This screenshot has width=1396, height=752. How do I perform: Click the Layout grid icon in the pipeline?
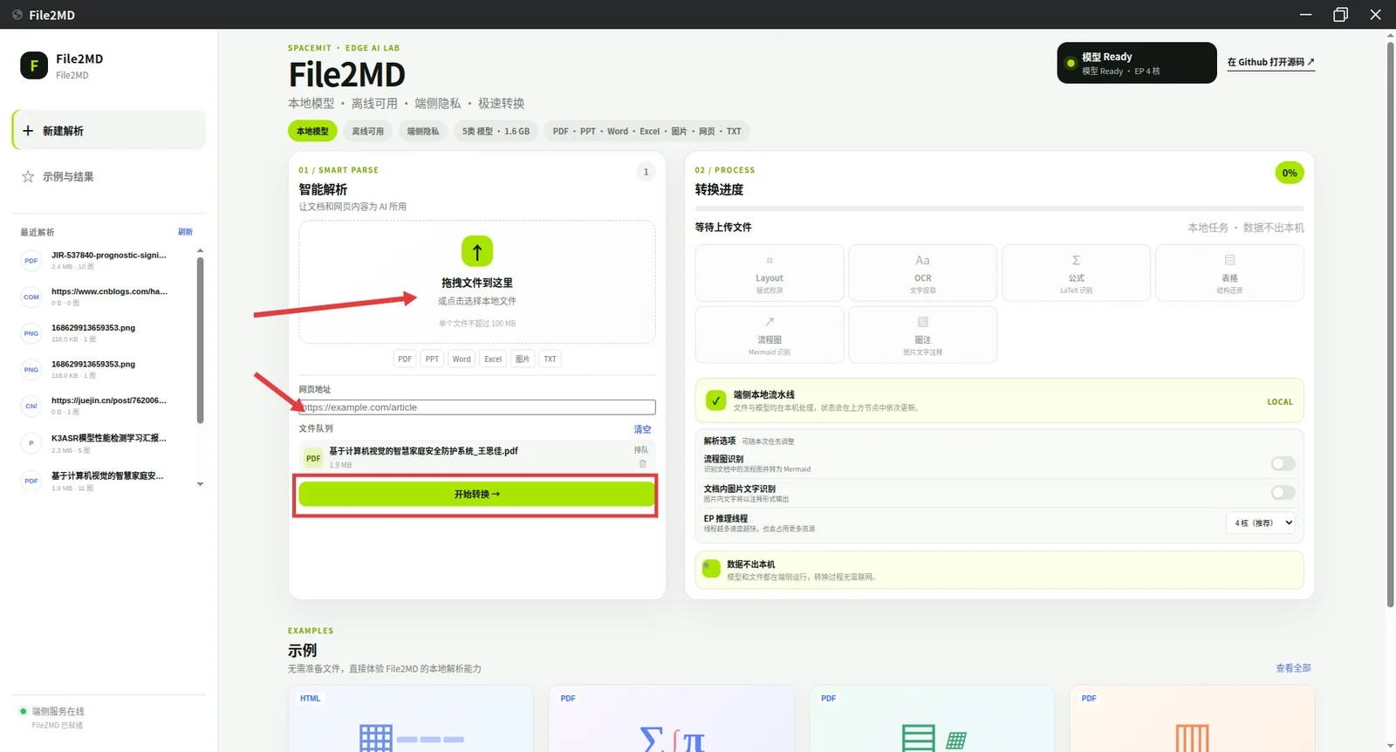tap(770, 260)
